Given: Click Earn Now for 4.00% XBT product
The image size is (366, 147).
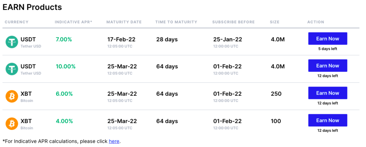Looking at the screenshot, I should [x=328, y=120].
